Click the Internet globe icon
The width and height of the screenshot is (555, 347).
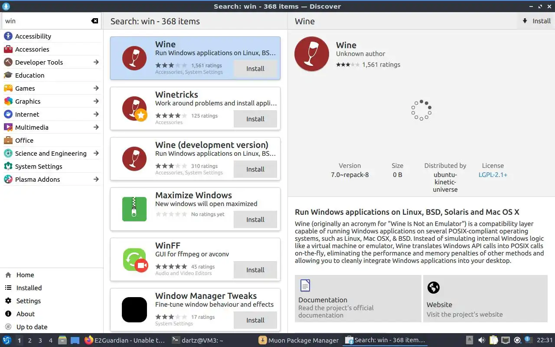(x=8, y=115)
